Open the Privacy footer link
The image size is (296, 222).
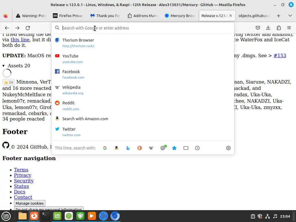(23, 175)
